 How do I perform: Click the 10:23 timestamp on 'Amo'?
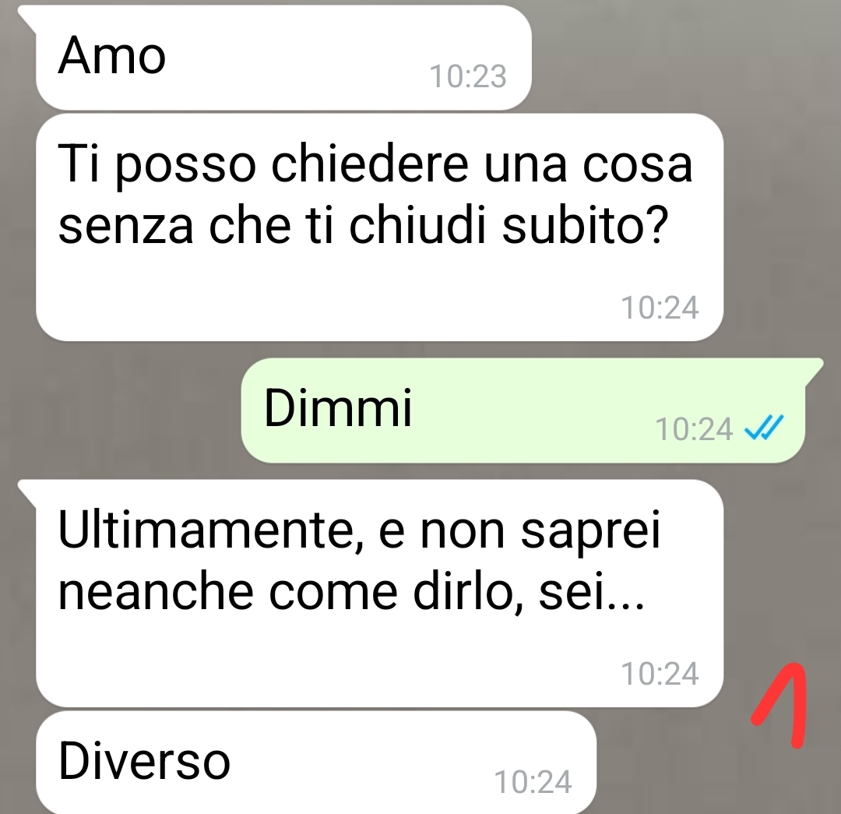click(468, 77)
